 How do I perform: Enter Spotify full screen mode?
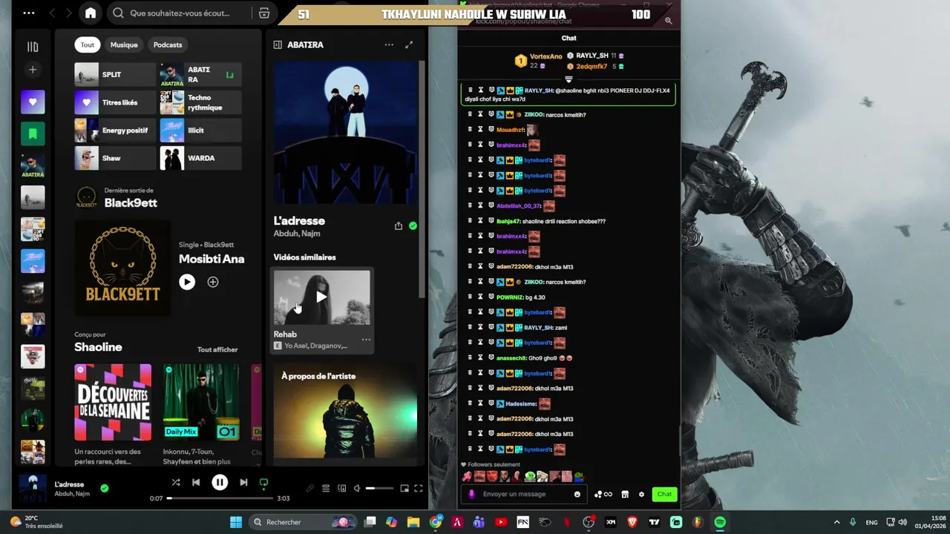(419, 488)
